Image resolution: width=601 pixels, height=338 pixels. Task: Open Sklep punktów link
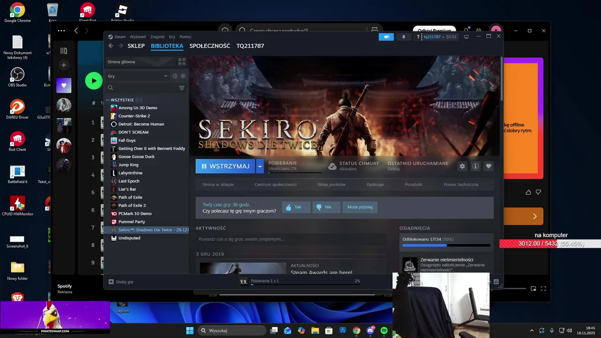point(331,184)
